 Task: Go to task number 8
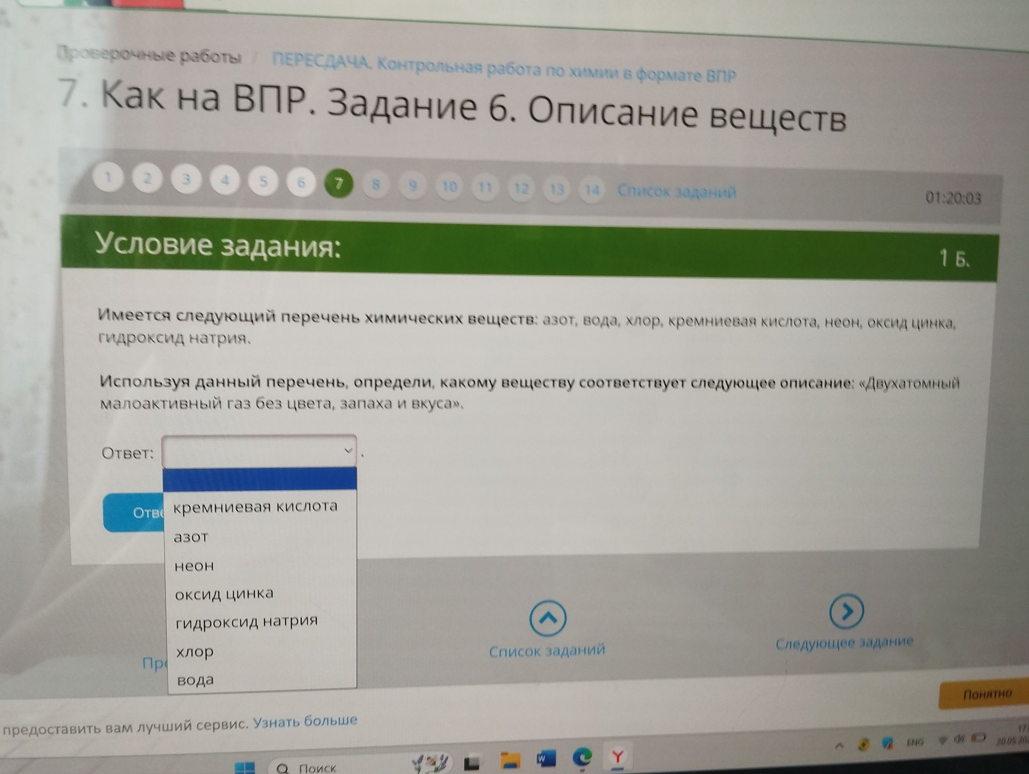pyautogui.click(x=376, y=185)
